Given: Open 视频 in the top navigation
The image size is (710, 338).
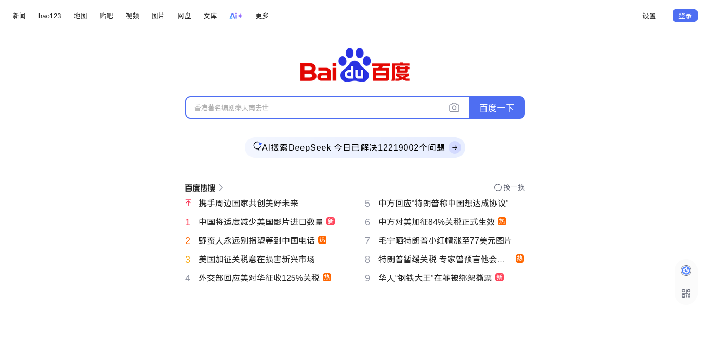Looking at the screenshot, I should pos(133,16).
